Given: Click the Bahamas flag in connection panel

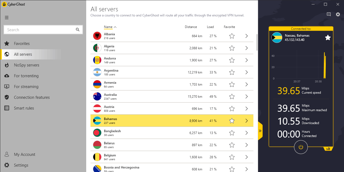Looking at the screenshot, I should 277,38.
